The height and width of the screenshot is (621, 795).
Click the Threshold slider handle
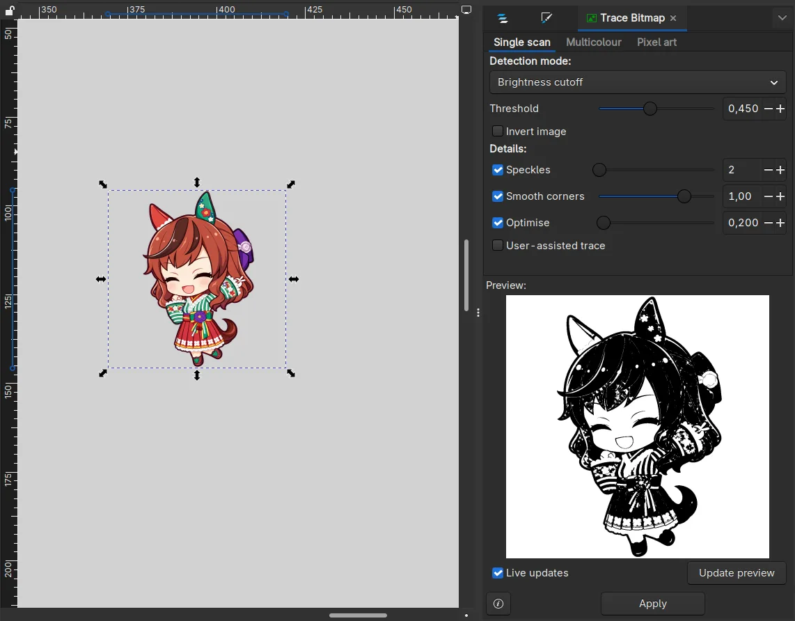(x=650, y=109)
